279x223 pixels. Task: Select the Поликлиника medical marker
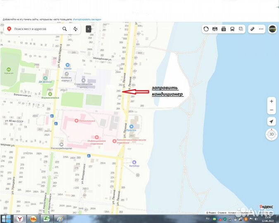(76, 121)
